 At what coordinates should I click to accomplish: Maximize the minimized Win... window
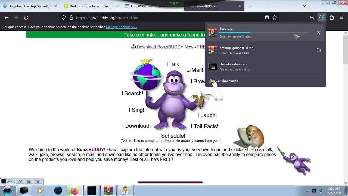click(29, 181)
